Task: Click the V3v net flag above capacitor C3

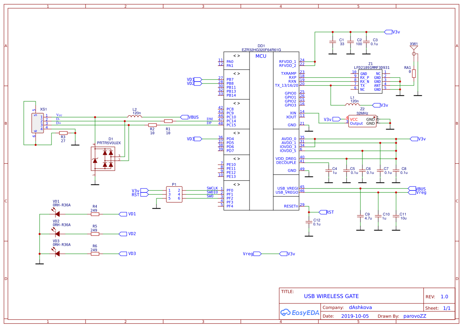Action: pyautogui.click(x=392, y=32)
